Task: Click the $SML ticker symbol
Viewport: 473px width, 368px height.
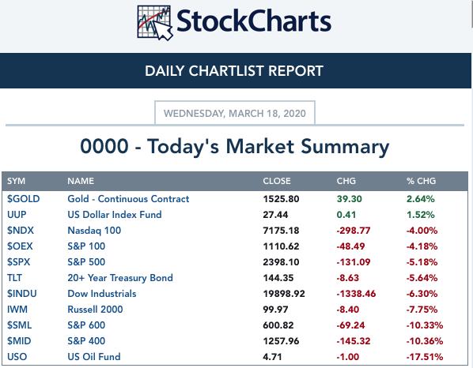Action: (x=19, y=325)
